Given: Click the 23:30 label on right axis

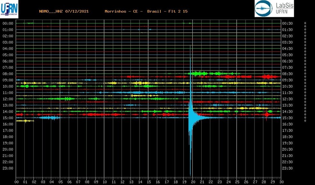Looking at the screenshot, I should coord(287,168).
